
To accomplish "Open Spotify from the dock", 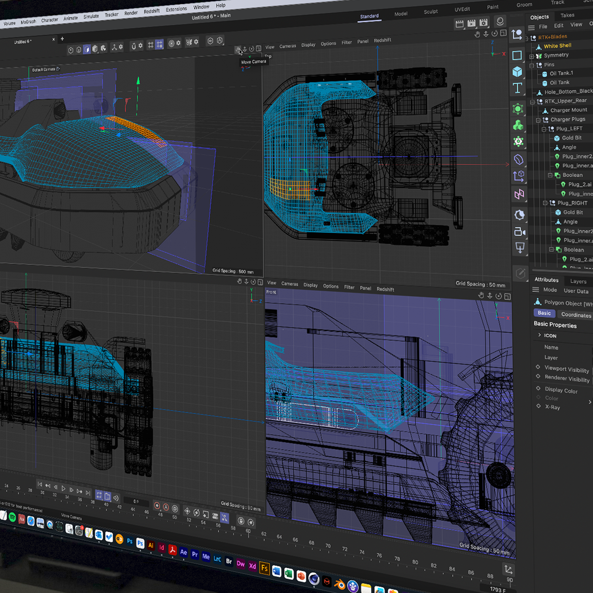I will pos(12,517).
